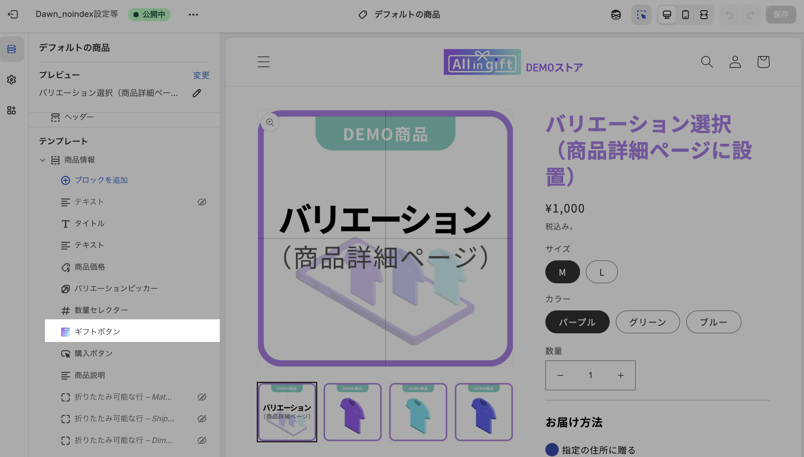Collapse the 商品情報 section chevron
Viewport: 804px width, 457px height.
click(x=43, y=160)
